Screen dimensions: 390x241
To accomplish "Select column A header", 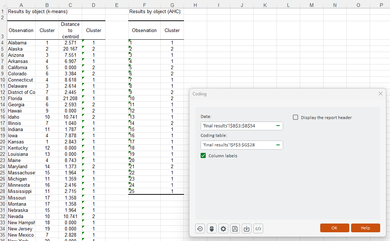I will (x=21, y=5).
